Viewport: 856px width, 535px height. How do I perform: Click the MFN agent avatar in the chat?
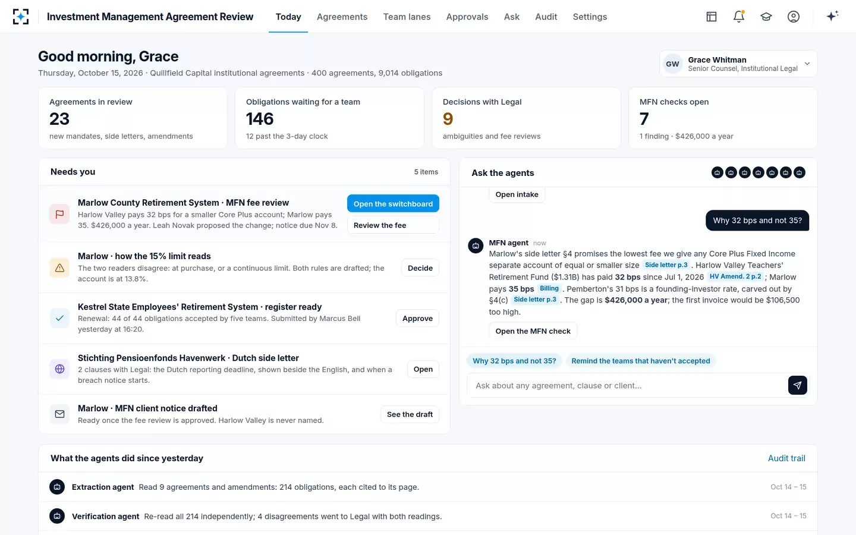476,246
